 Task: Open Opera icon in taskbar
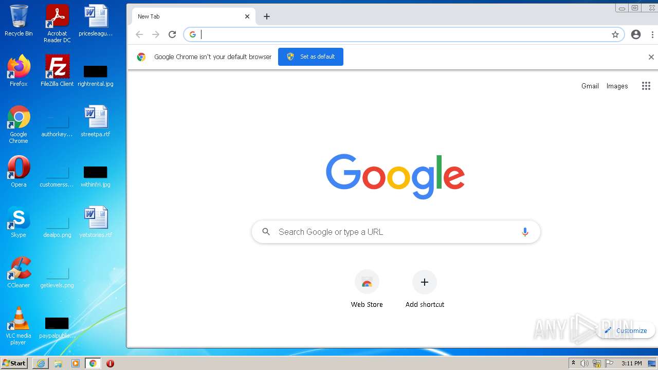[x=110, y=363]
